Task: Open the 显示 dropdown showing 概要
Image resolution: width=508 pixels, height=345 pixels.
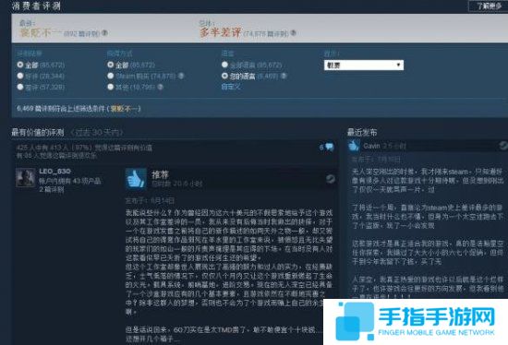Action: (364, 65)
